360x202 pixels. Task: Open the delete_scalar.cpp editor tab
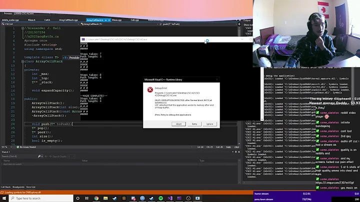10,20
